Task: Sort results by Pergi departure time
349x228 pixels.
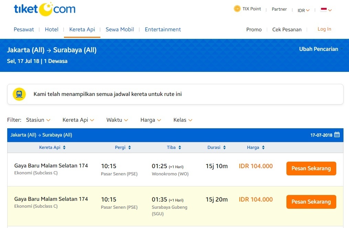Action: (x=129, y=148)
